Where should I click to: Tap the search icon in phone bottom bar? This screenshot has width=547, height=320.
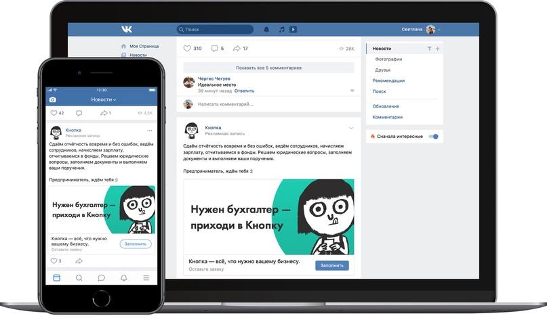[x=79, y=277]
